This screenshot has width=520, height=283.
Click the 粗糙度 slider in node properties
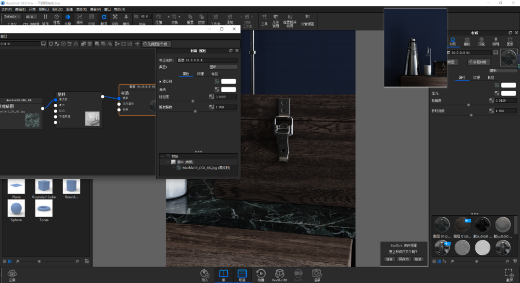tap(198, 101)
